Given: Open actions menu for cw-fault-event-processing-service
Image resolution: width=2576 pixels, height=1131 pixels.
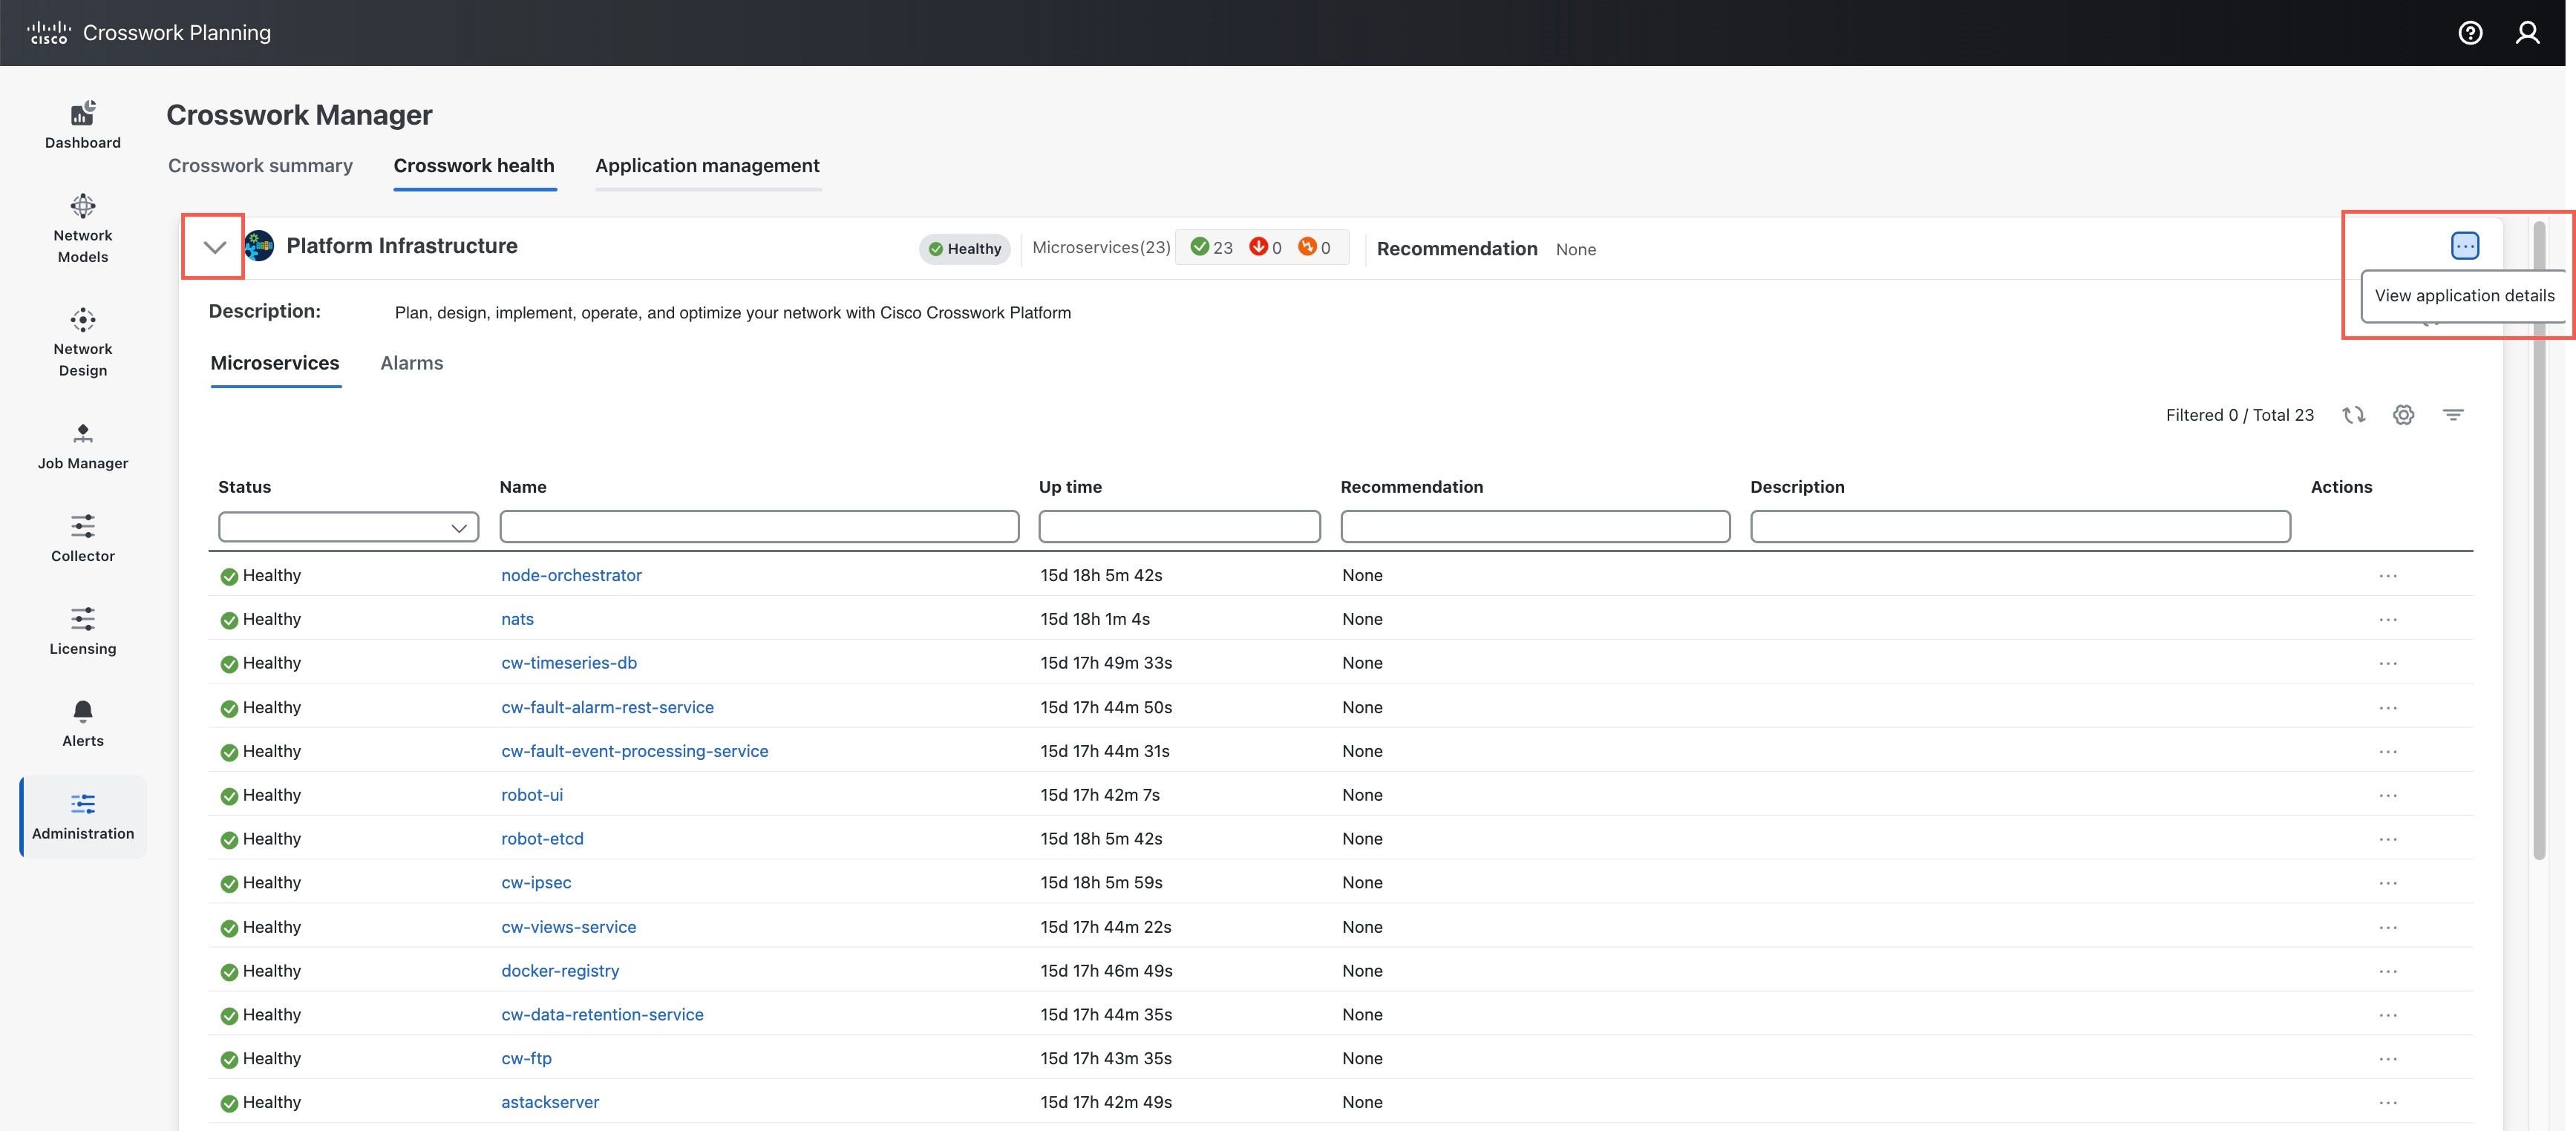Looking at the screenshot, I should tap(2388, 752).
